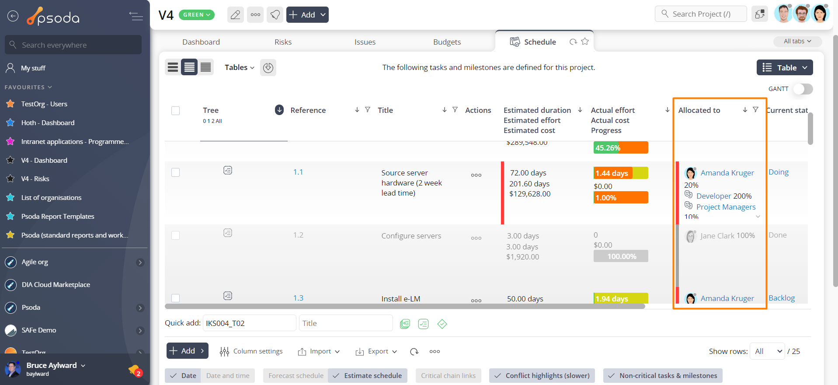Filter the Title column

[455, 110]
